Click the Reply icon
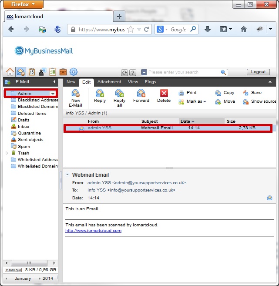The image size is (279, 286). [100, 93]
